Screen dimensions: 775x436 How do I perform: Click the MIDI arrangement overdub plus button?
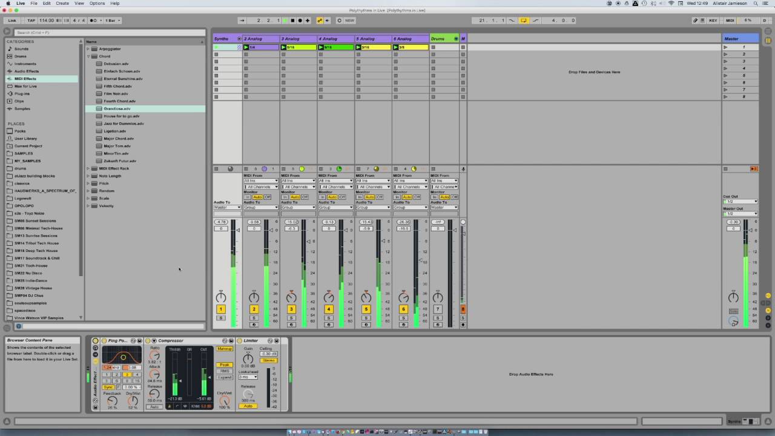pyautogui.click(x=308, y=21)
